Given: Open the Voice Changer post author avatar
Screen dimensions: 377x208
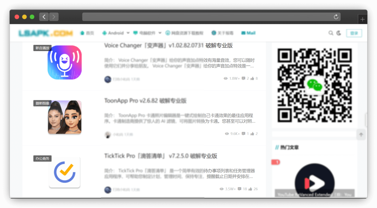Looking at the screenshot, I should [108, 79].
